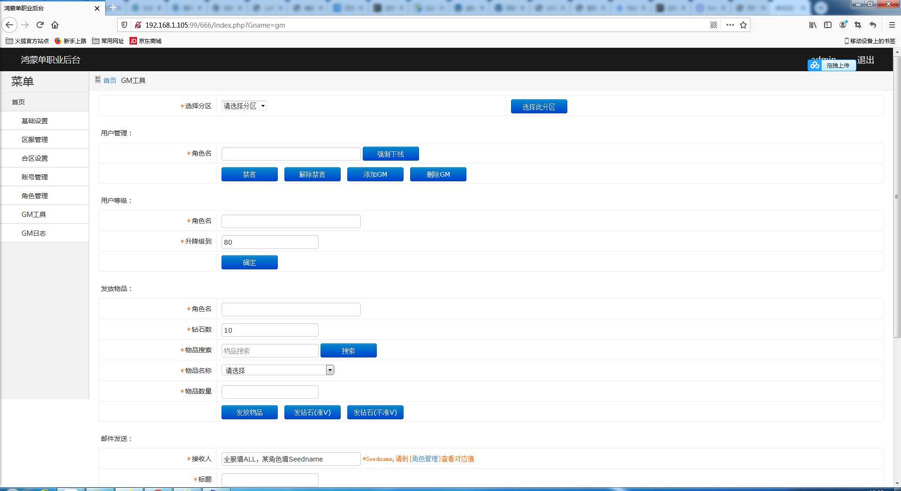Bookmark this page with the star icon

click(x=743, y=25)
